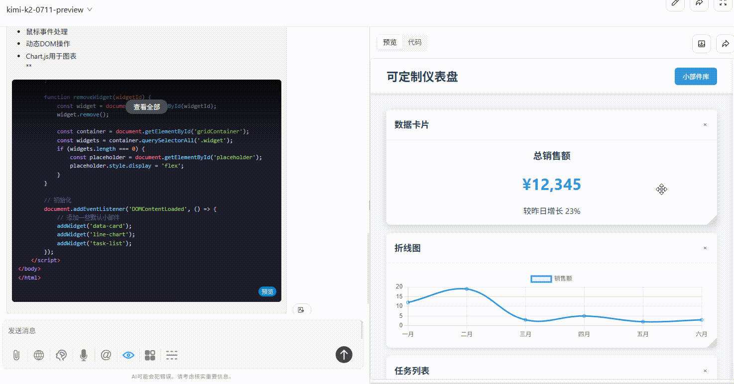Click the 鼠标事件处理 bullet item
Screen dimensions: 734x384
click(47, 31)
